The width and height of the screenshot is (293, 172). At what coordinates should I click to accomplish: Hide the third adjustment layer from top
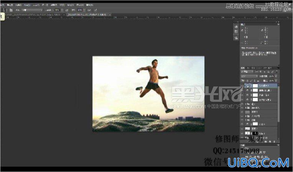(x=242, y=95)
